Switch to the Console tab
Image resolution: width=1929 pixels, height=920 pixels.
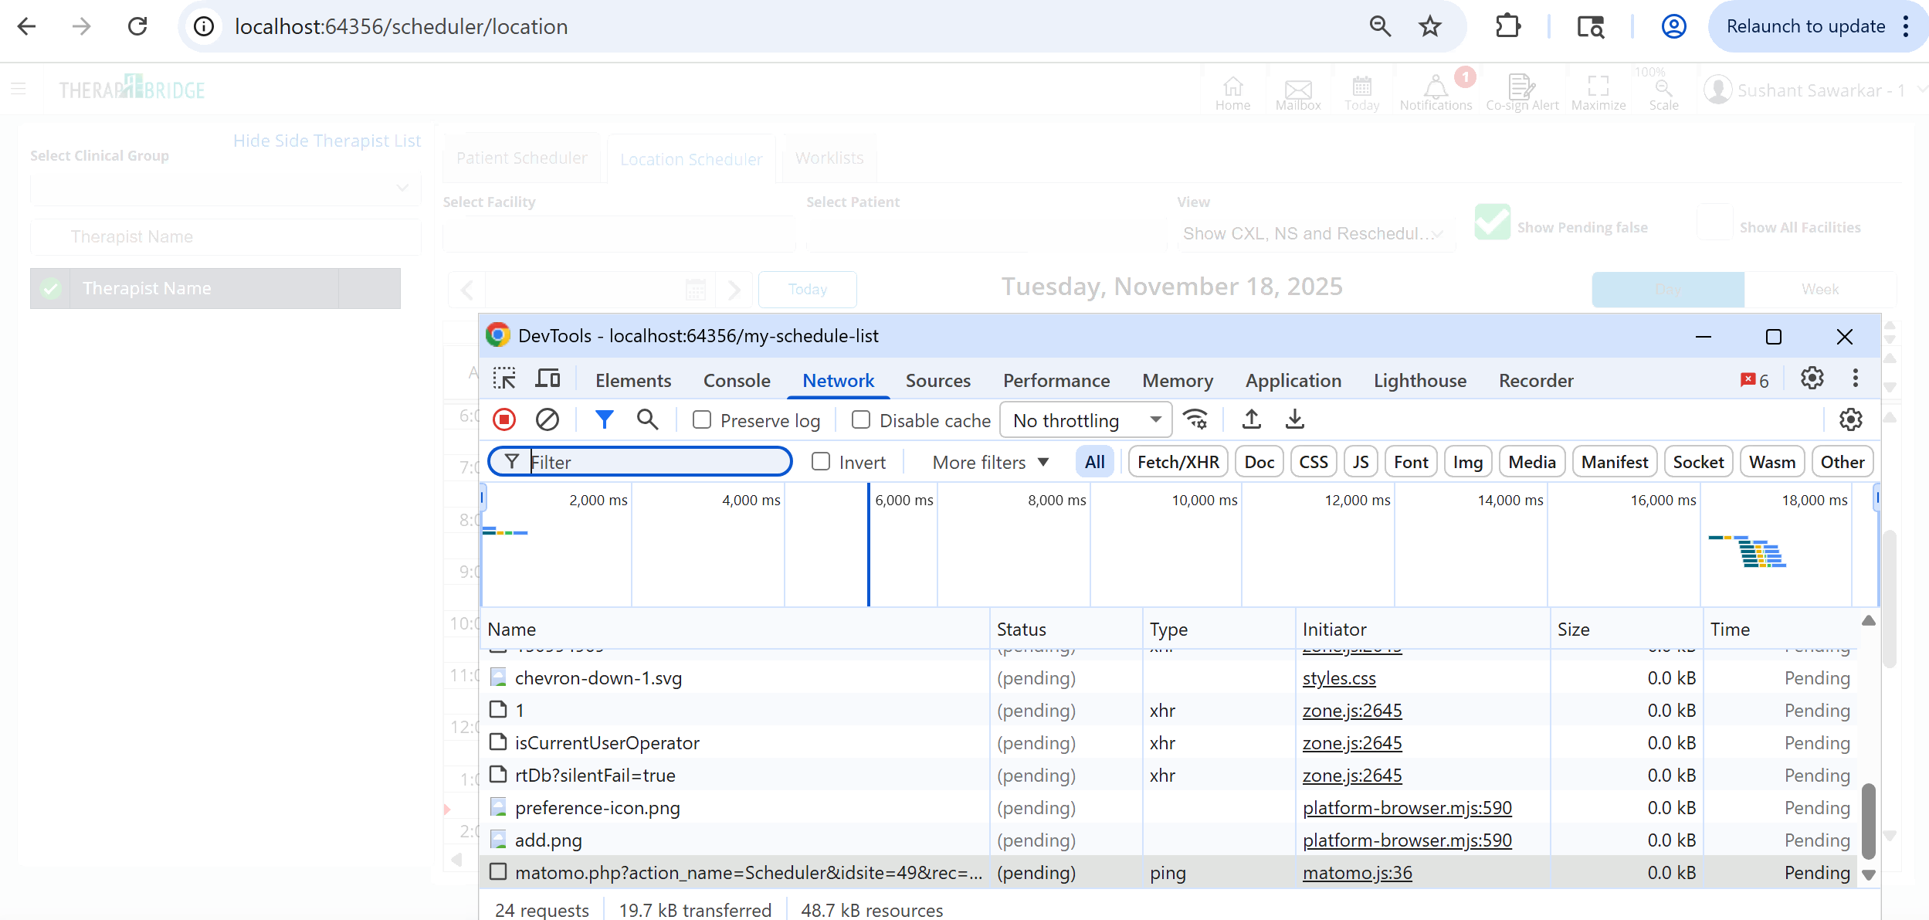[x=736, y=381]
